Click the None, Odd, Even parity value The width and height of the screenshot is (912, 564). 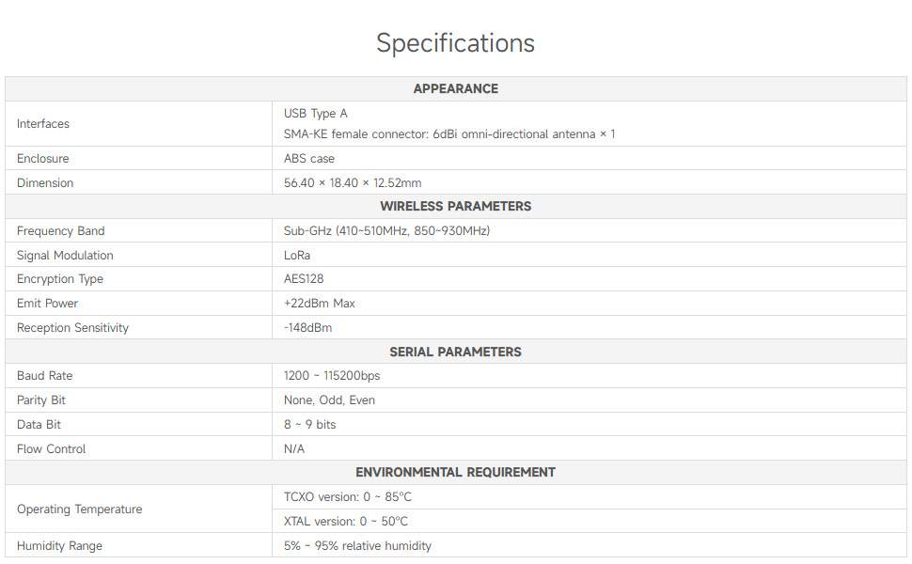click(329, 400)
